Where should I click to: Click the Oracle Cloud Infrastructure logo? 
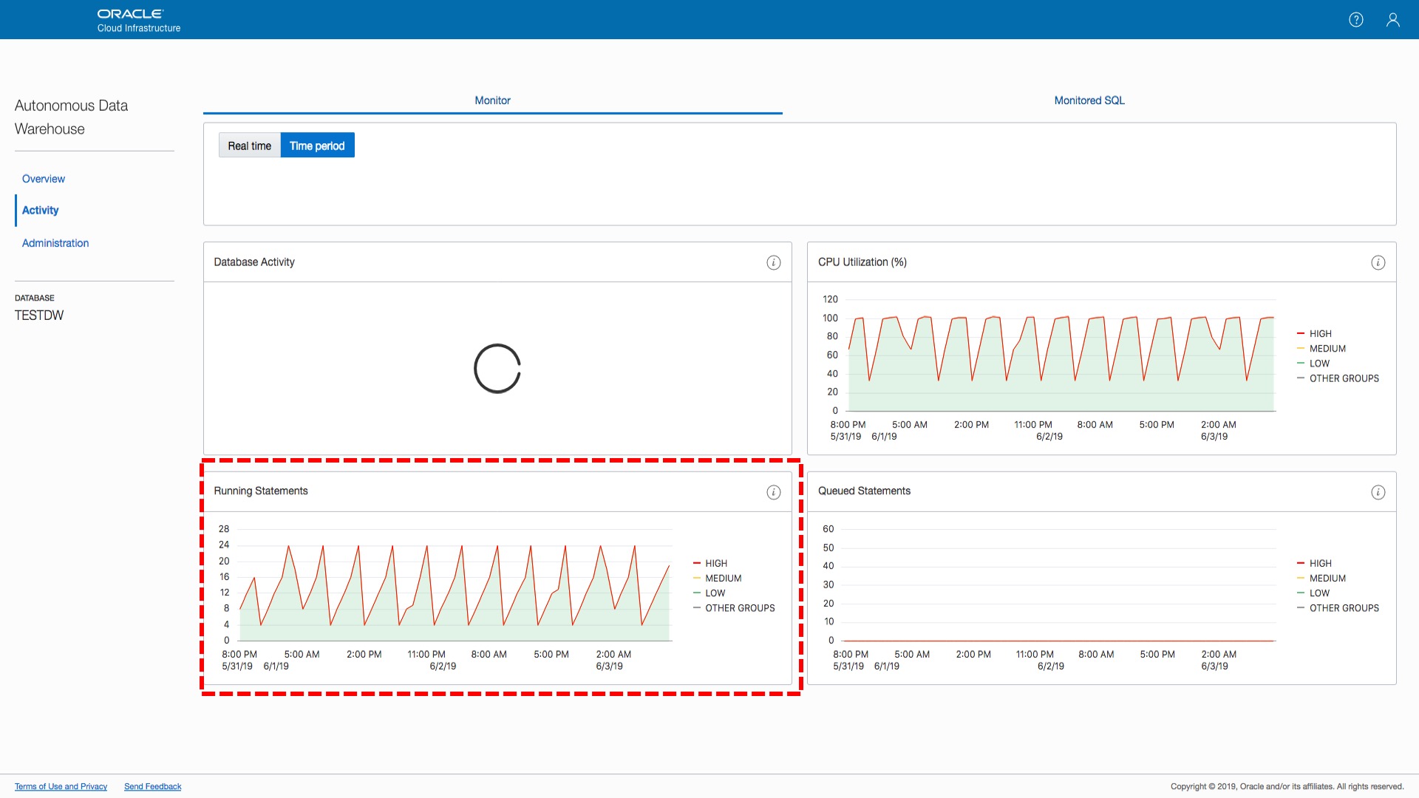138,20
